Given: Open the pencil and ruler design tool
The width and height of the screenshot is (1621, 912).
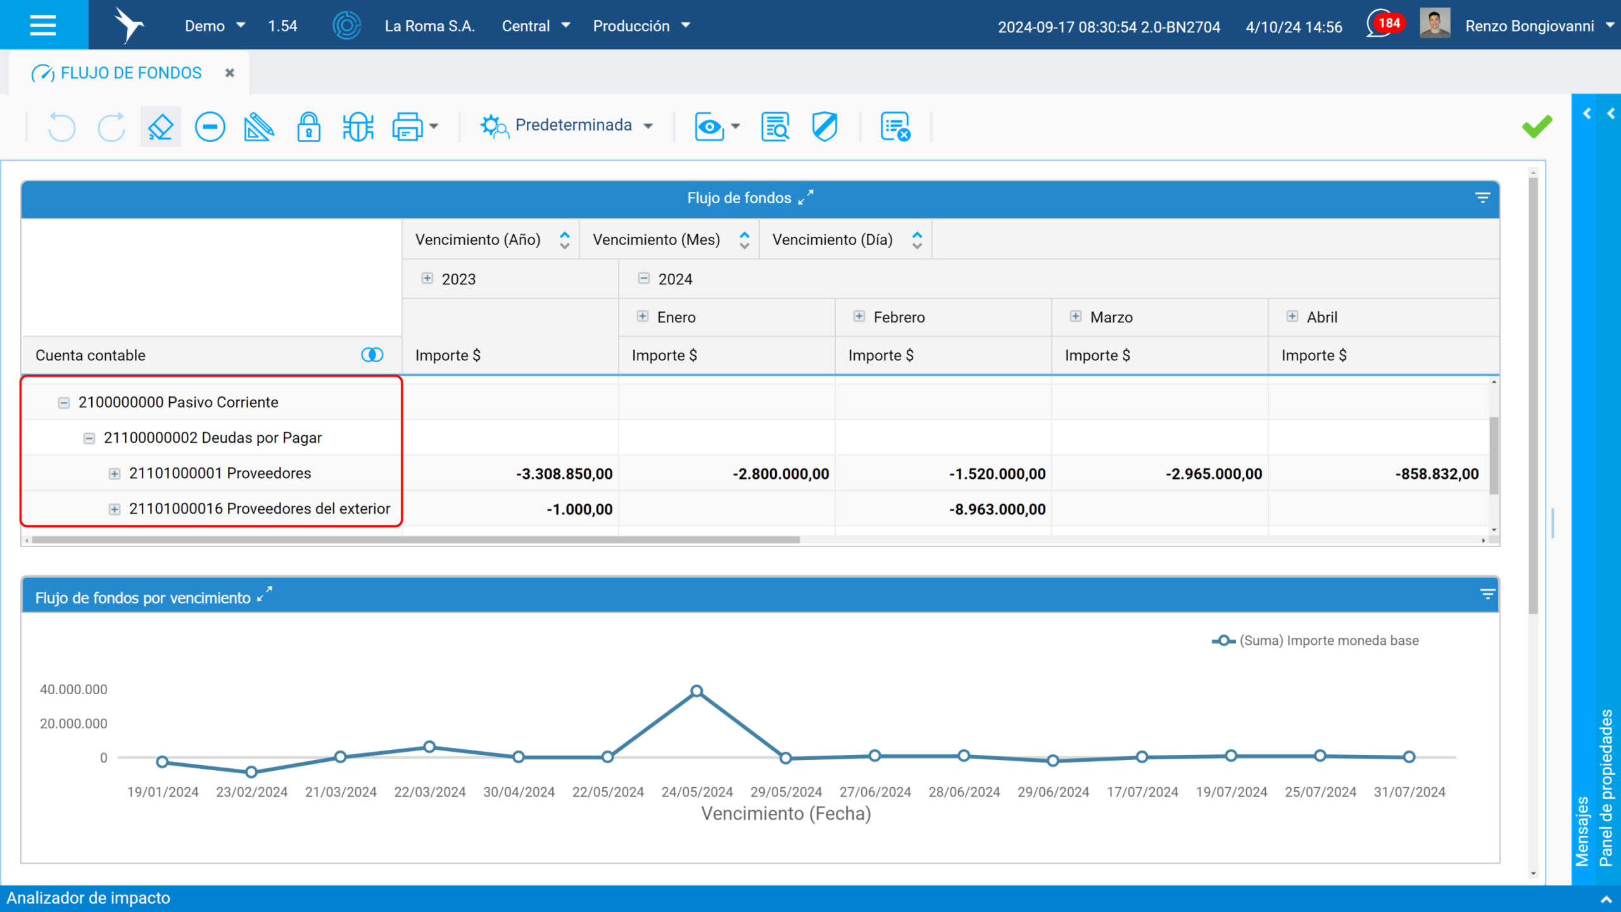Looking at the screenshot, I should point(259,127).
